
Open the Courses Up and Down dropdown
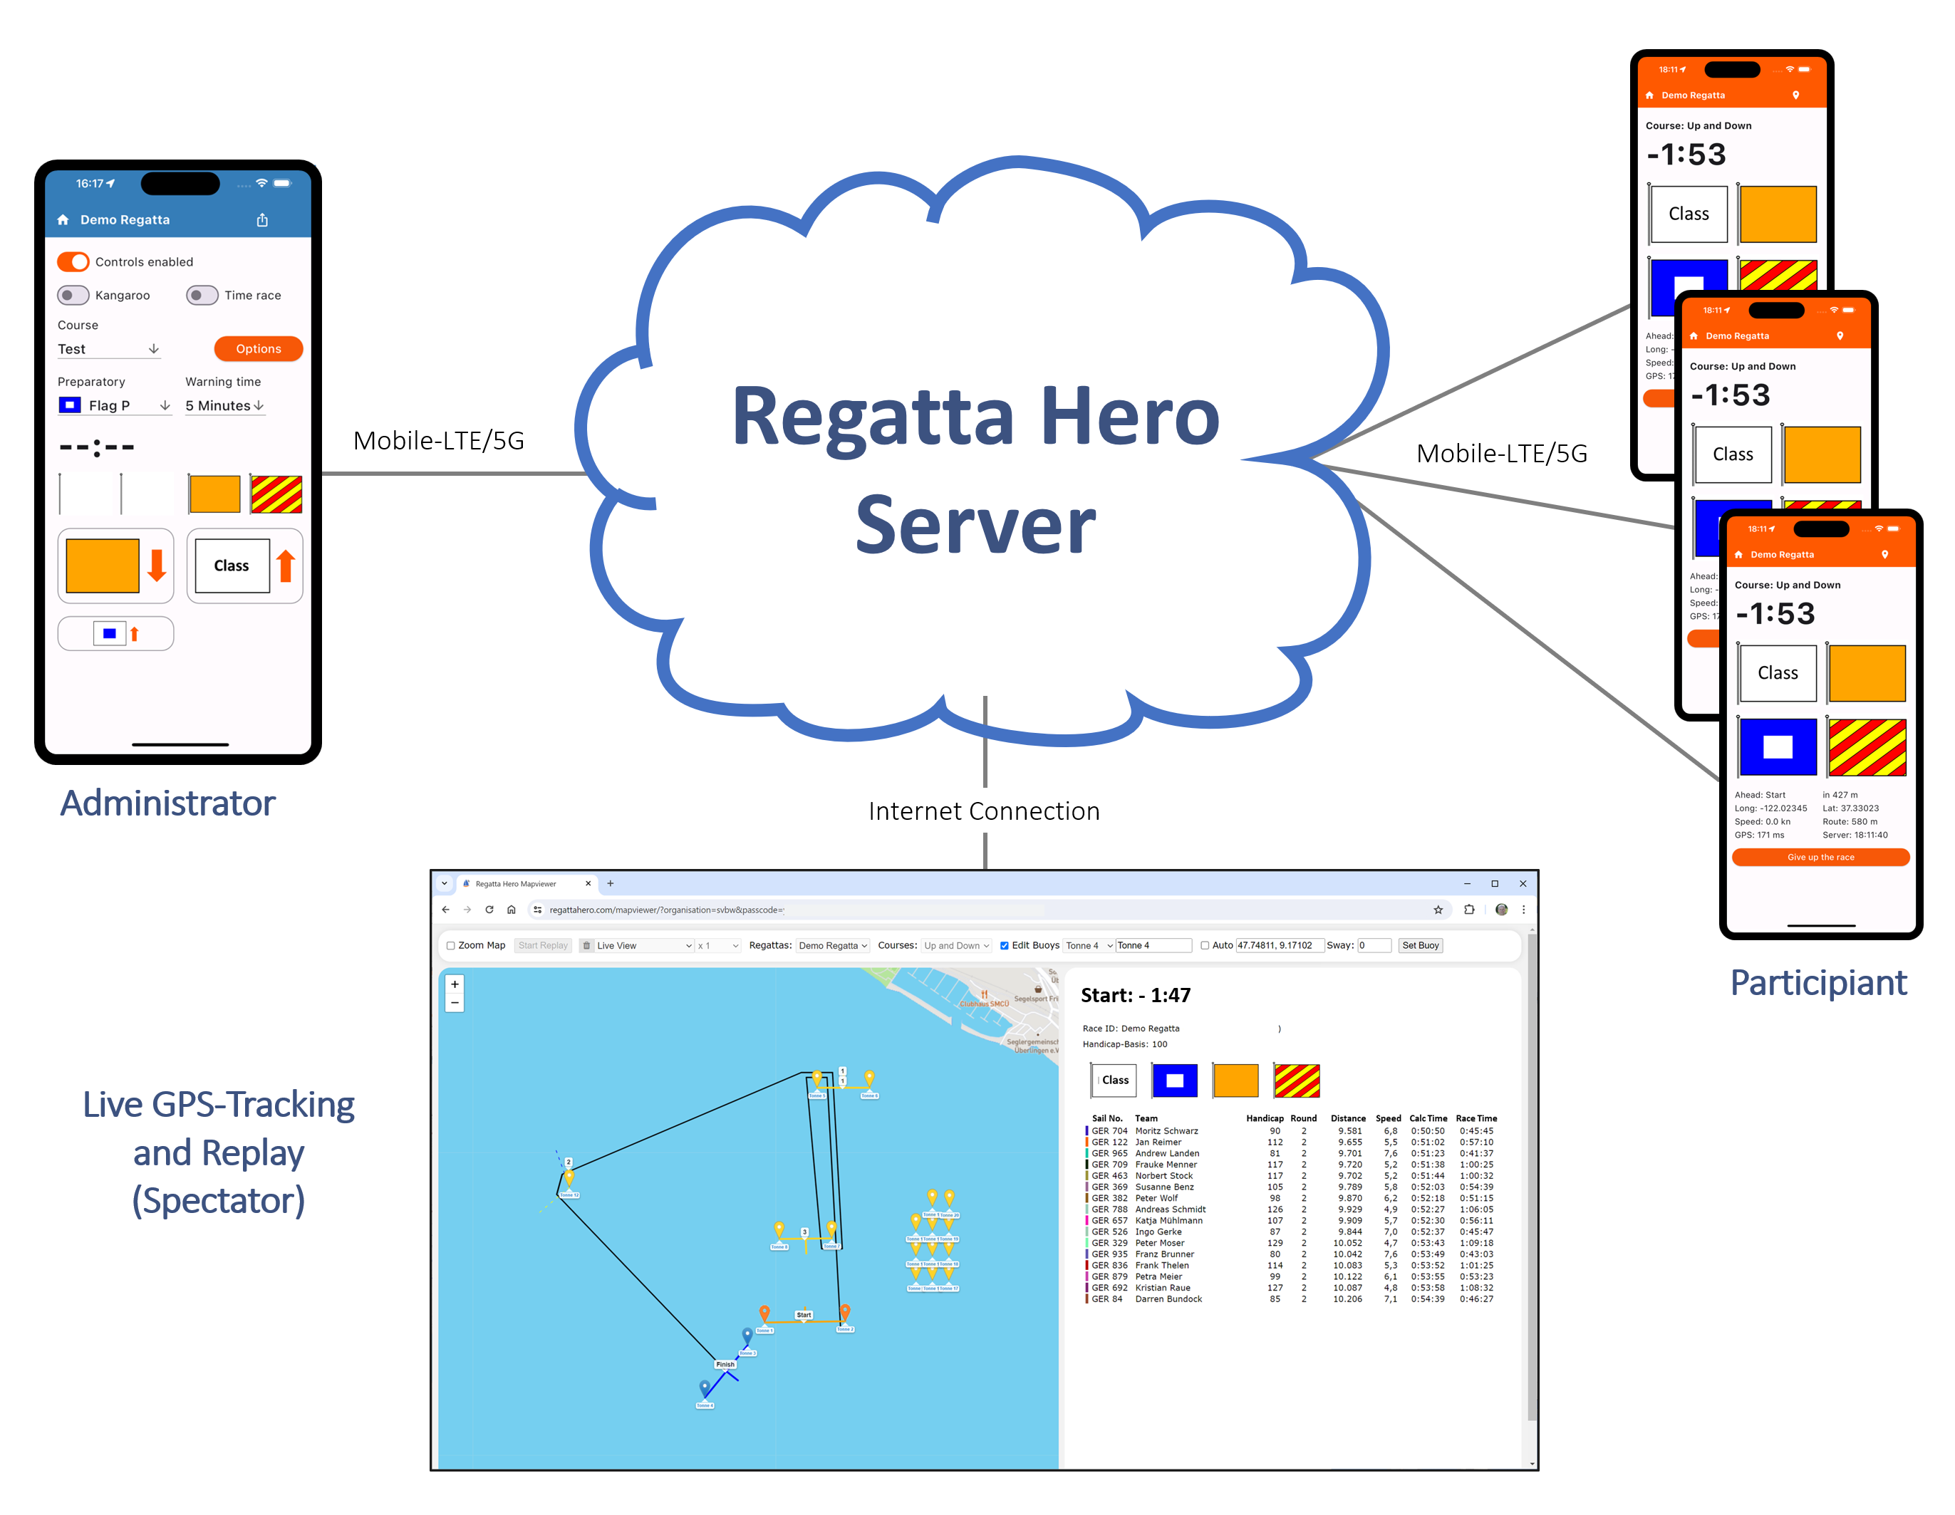pyautogui.click(x=957, y=945)
